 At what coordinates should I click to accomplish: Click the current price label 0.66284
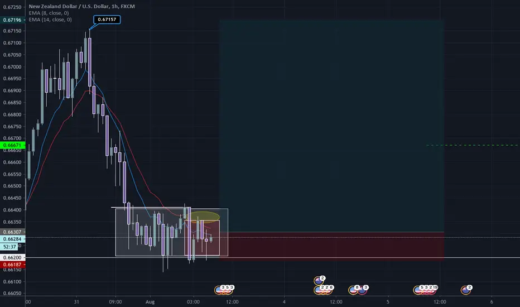[x=13, y=239]
